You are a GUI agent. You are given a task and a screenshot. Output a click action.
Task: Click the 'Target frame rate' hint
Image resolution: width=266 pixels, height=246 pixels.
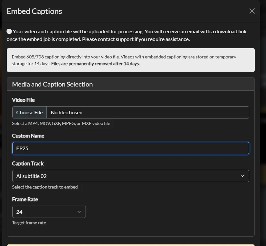click(29, 223)
